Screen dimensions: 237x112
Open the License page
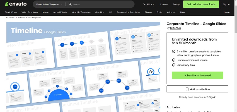click(x=164, y=4)
